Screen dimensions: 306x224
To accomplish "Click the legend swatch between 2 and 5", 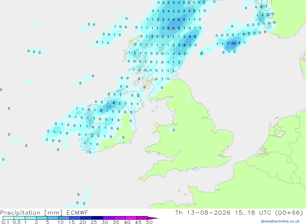I will [x=42, y=218].
